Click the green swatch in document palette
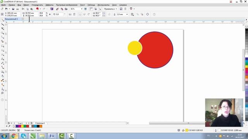Image resolution: width=248 pixels, height=139 pixels. pyautogui.click(x=25, y=126)
